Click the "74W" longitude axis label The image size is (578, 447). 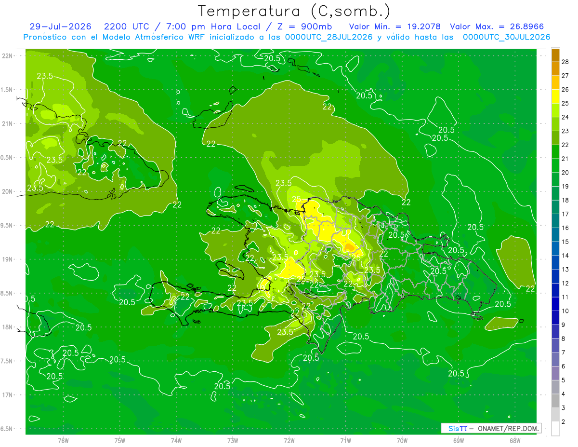pyautogui.click(x=176, y=441)
